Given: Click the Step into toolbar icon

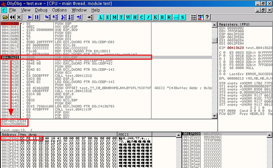Looking at the screenshot, I should [x=47, y=17].
